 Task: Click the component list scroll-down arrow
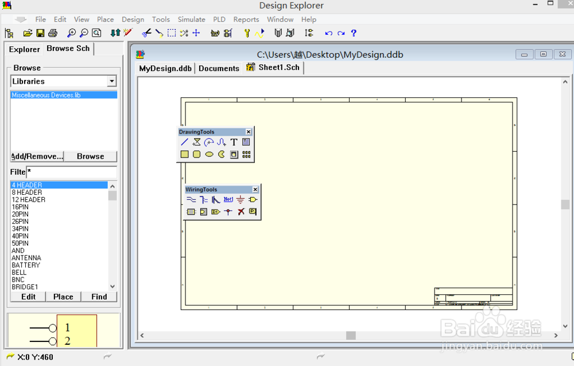[x=113, y=287]
